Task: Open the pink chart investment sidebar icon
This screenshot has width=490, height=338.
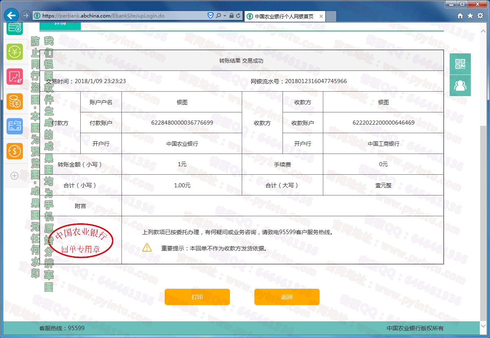Action: tap(15, 77)
